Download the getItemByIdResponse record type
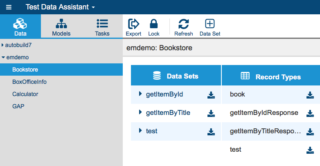The width and height of the screenshot is (320, 166). pos(310,113)
